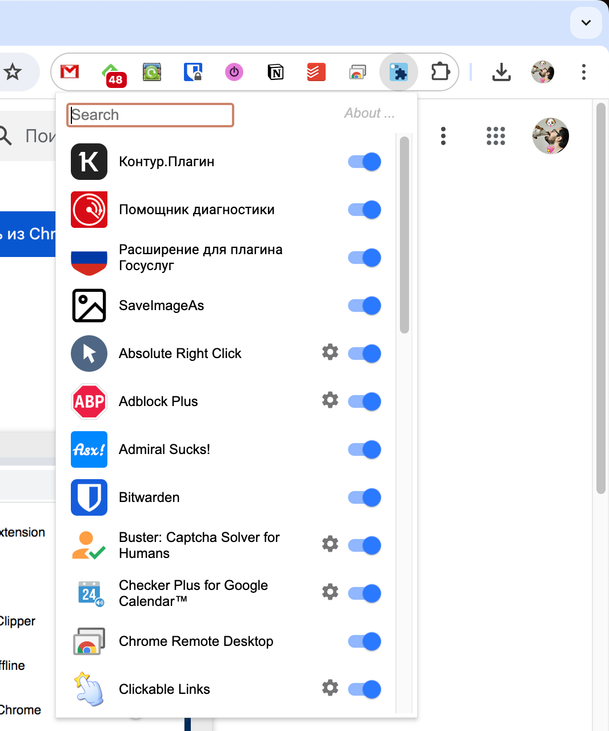The width and height of the screenshot is (609, 731).
Task: Open the Todoist extension icon
Action: tap(316, 72)
